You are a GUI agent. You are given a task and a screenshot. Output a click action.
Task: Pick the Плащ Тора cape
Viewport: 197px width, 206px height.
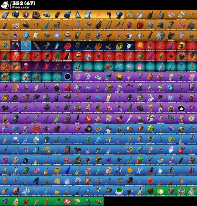click(x=67, y=57)
